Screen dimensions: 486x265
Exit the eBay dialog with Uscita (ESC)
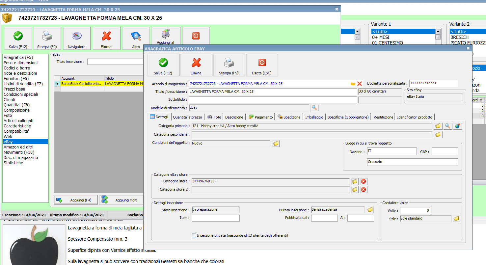(262, 65)
